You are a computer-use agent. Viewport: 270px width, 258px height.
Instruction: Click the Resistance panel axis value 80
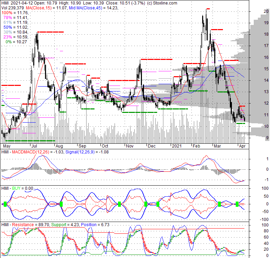266,231
